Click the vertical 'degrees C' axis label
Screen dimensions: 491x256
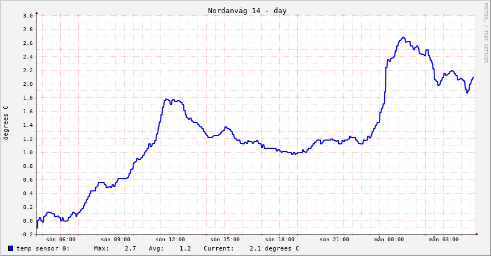pyautogui.click(x=6, y=123)
